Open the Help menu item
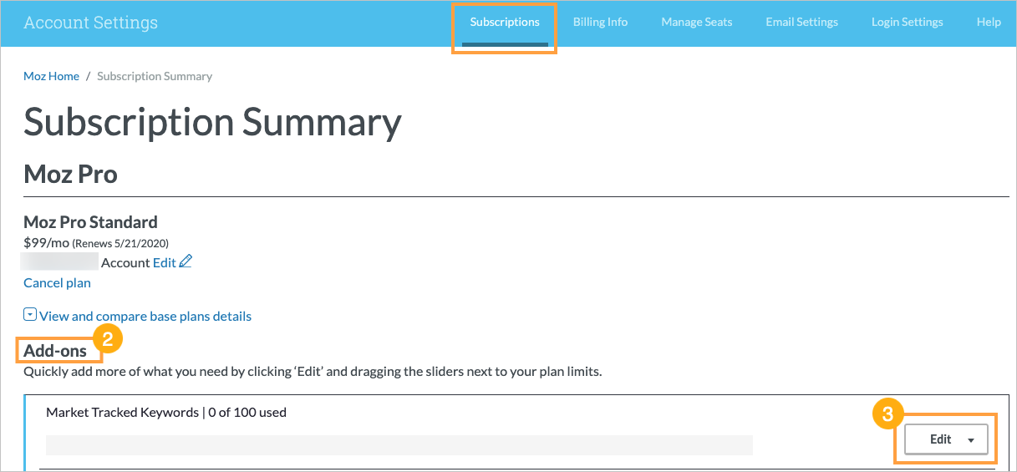 point(988,23)
